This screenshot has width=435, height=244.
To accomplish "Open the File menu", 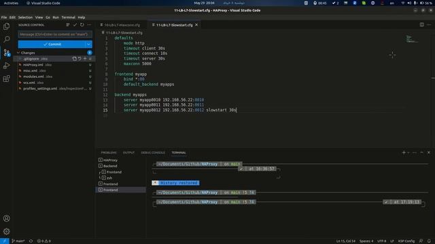I will (x=4, y=18).
